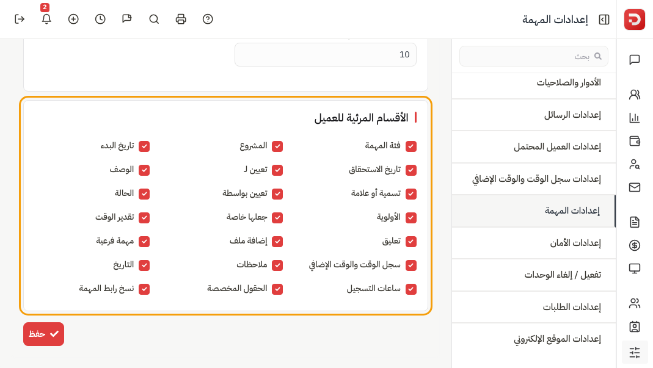Click the search magnifier icon in top bar
This screenshot has width=653, height=368.
[154, 19]
